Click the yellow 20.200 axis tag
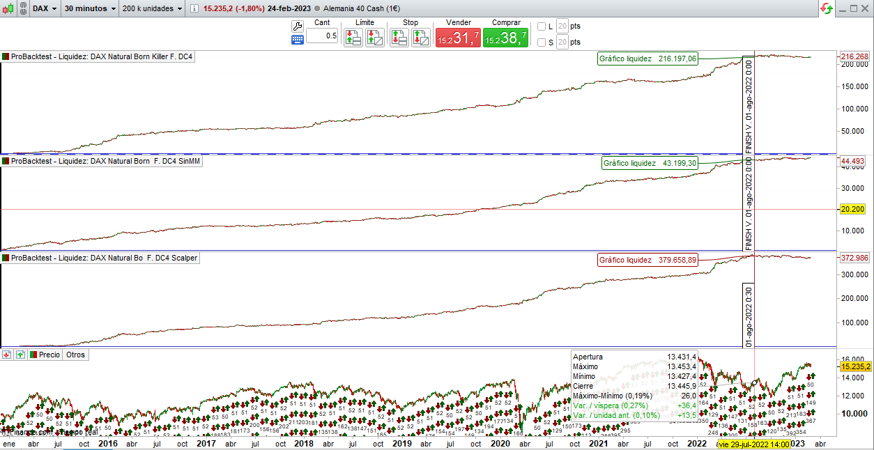874x450 pixels. coord(852,210)
